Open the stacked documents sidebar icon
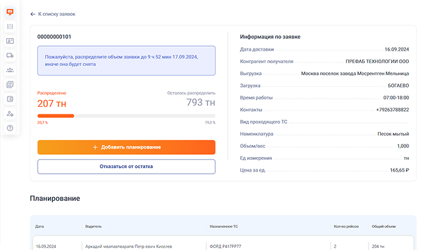Image resolution: width=426 pixels, height=250 pixels. (x=10, y=85)
